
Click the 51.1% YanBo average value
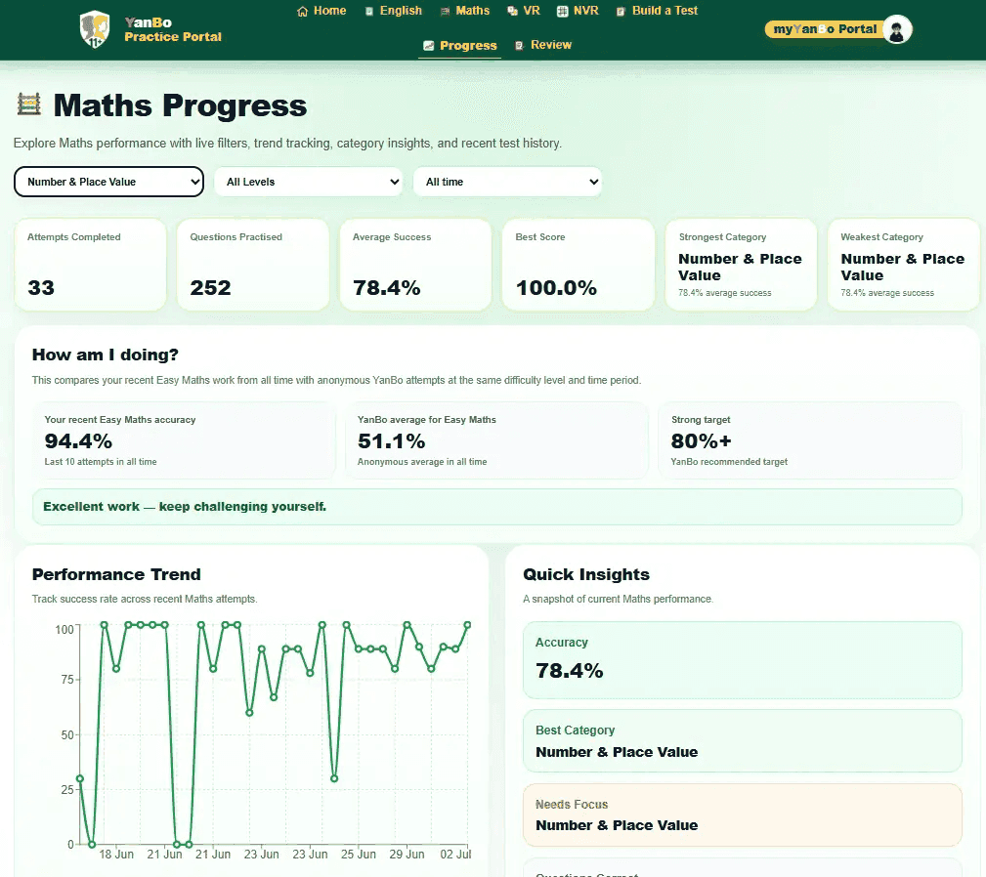point(391,441)
